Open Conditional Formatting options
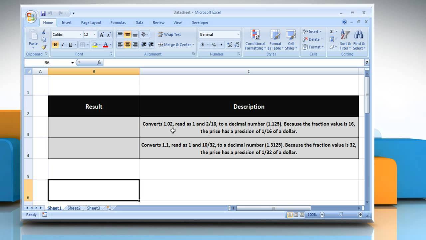This screenshot has height=240, width=426. [x=255, y=40]
